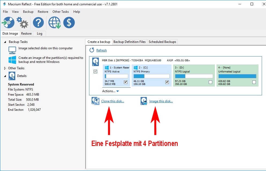Click the Details disk icon in the left panel
The width and height of the screenshot is (266, 171).
pyautogui.click(x=12, y=76)
